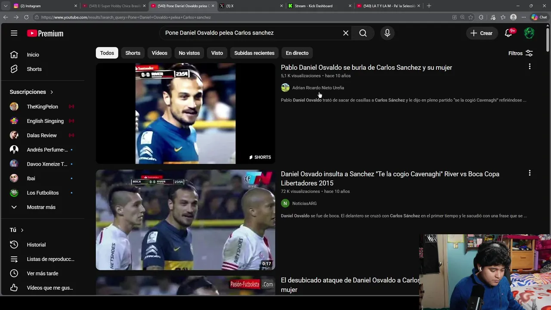
Task: Select the Todos filter chip
Action: tap(107, 53)
